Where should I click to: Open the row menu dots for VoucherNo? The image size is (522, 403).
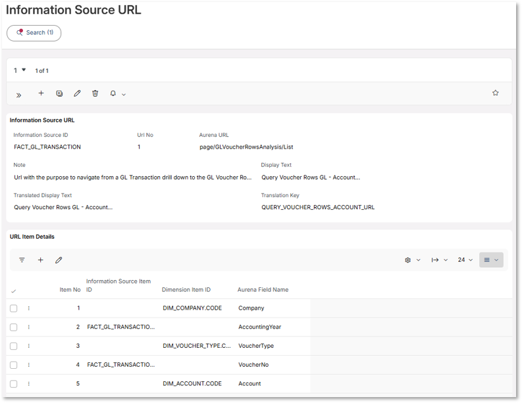pyautogui.click(x=28, y=365)
